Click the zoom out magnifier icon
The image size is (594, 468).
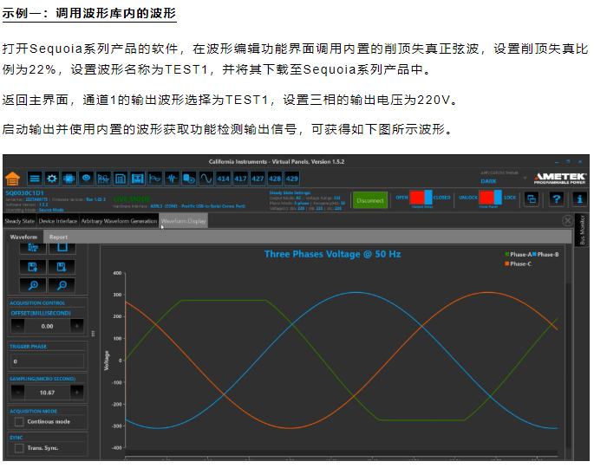[62, 285]
